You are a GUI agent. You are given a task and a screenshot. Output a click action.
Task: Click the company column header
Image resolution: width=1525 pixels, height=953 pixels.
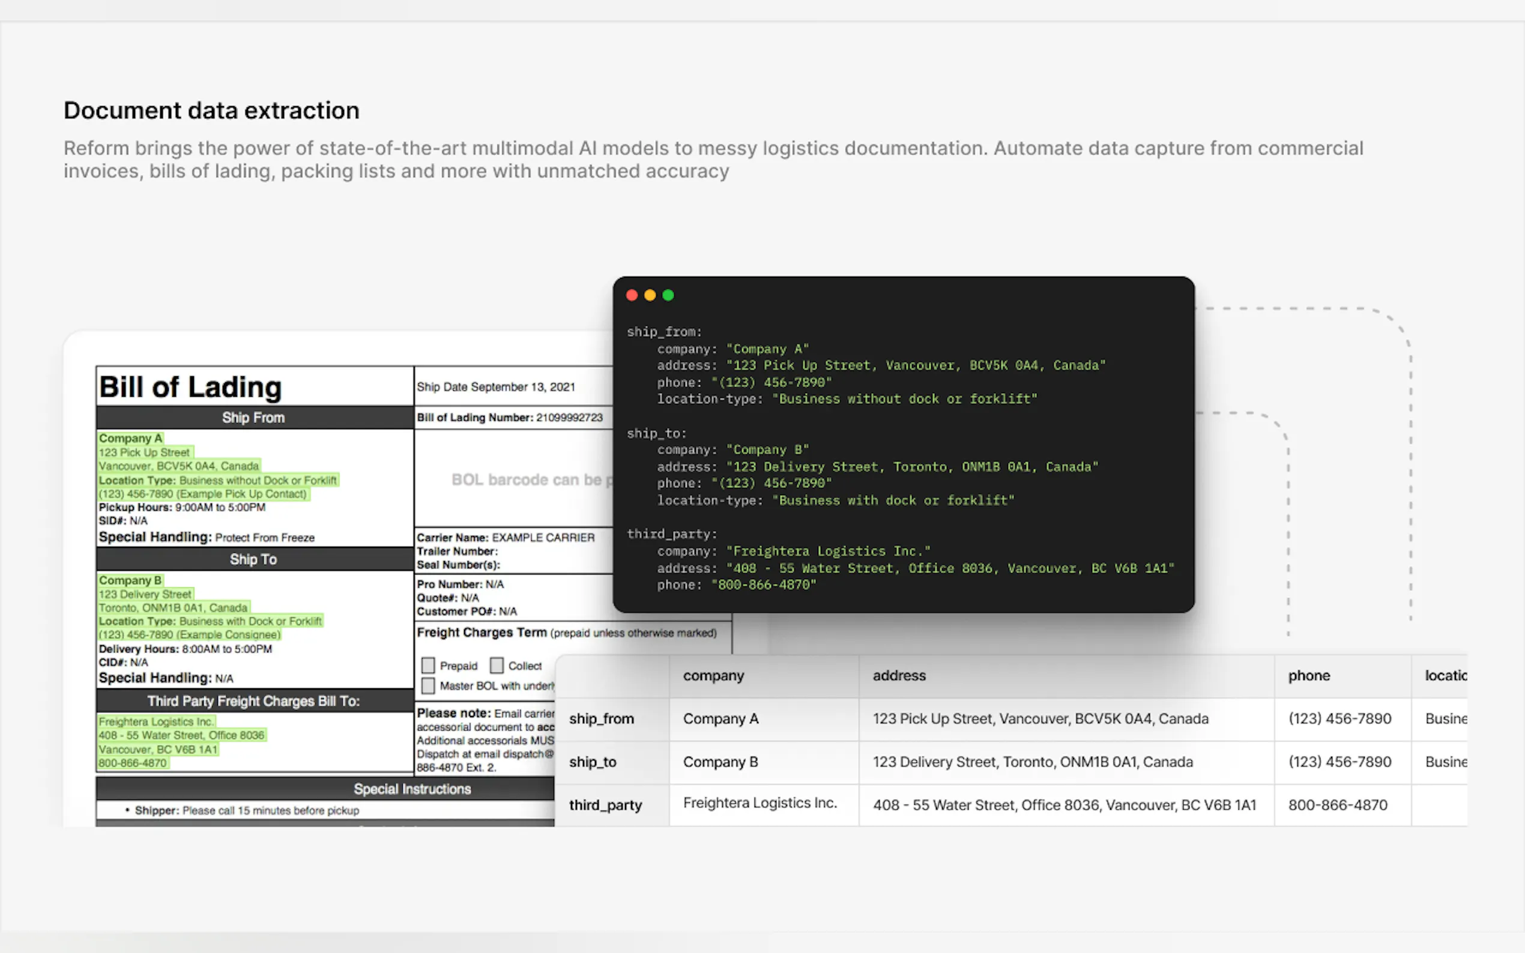click(714, 676)
